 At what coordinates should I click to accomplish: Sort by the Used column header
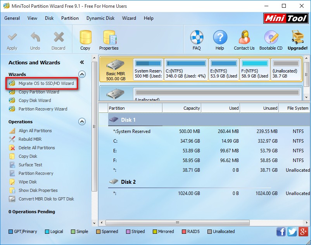click(221, 108)
